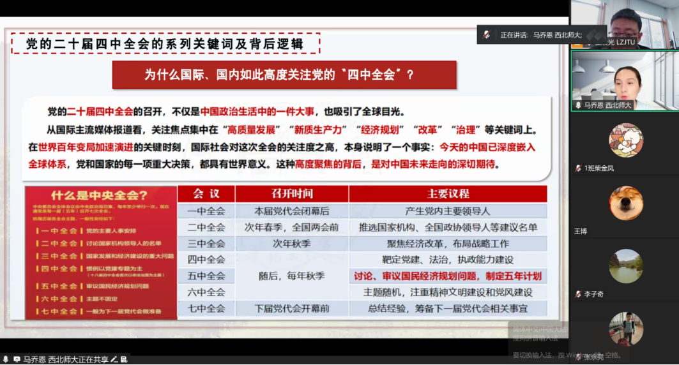
Task: Click the red panel heading 什么是中央全会?
Action: coord(100,195)
